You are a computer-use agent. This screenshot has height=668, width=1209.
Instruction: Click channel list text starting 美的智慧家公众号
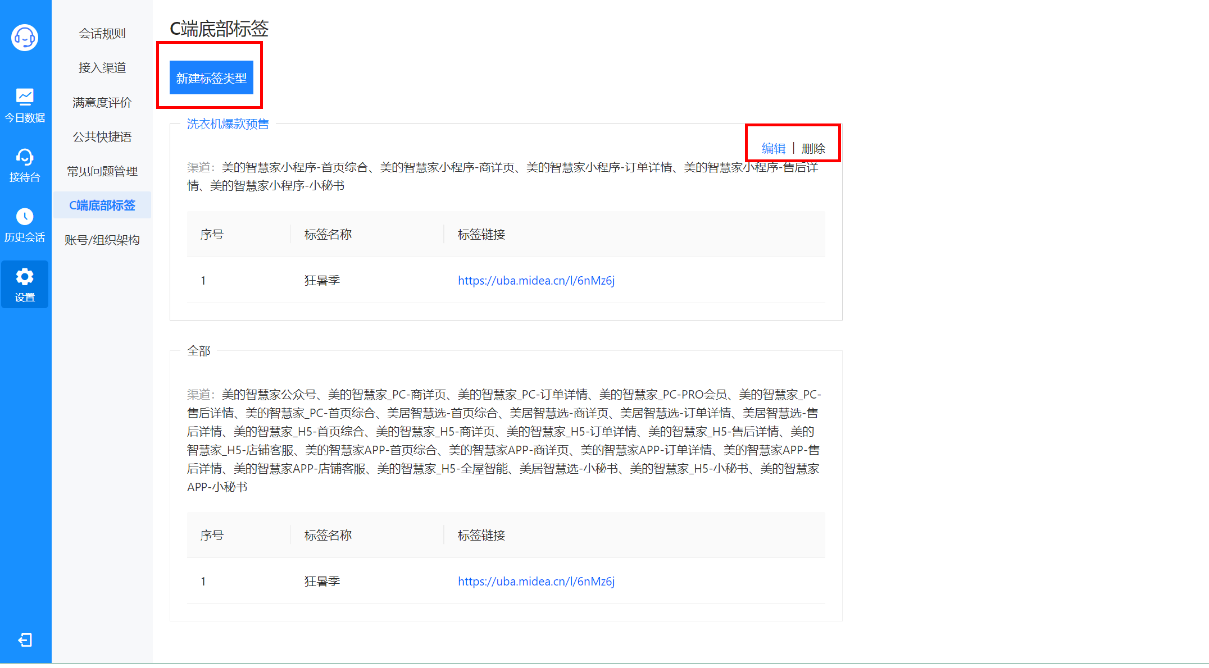(x=504, y=441)
